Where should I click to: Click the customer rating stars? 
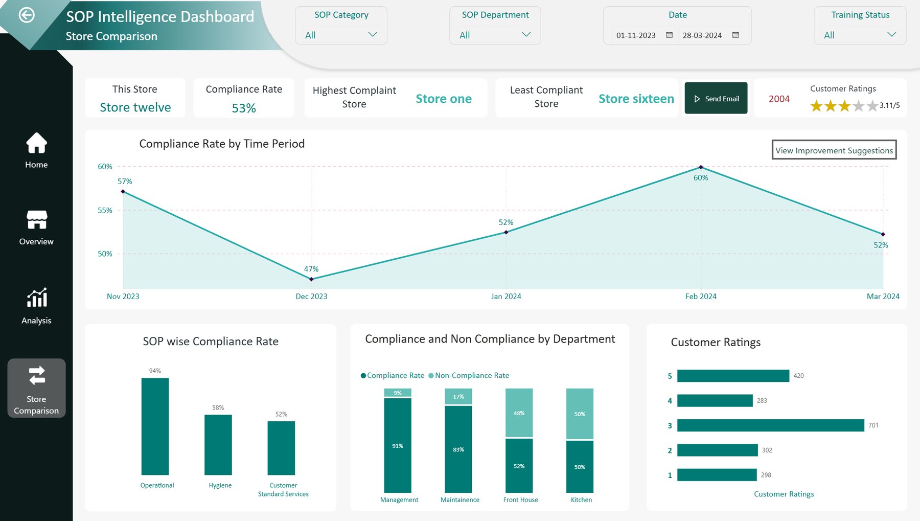(844, 106)
